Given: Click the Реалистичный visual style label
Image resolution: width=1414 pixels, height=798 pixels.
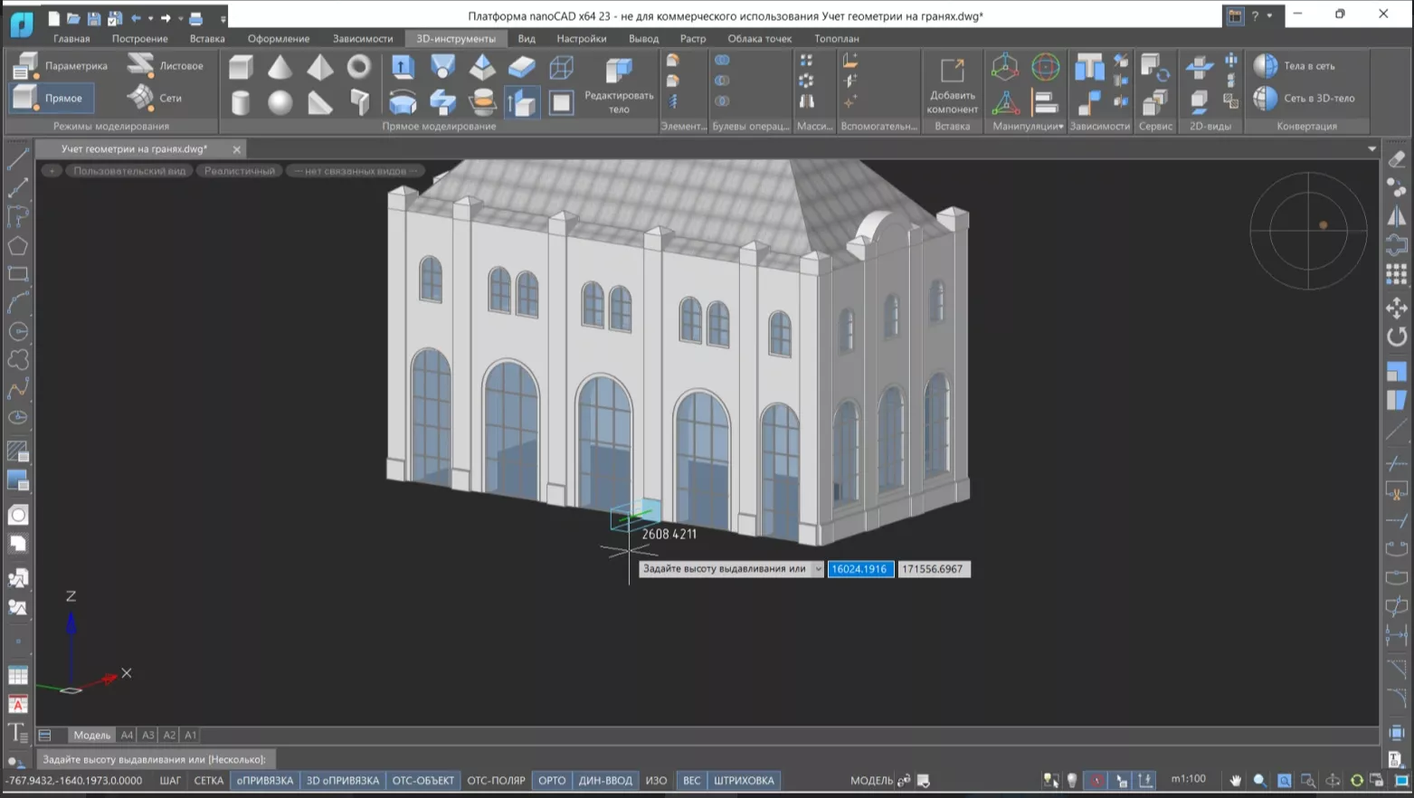Looking at the screenshot, I should click(240, 171).
